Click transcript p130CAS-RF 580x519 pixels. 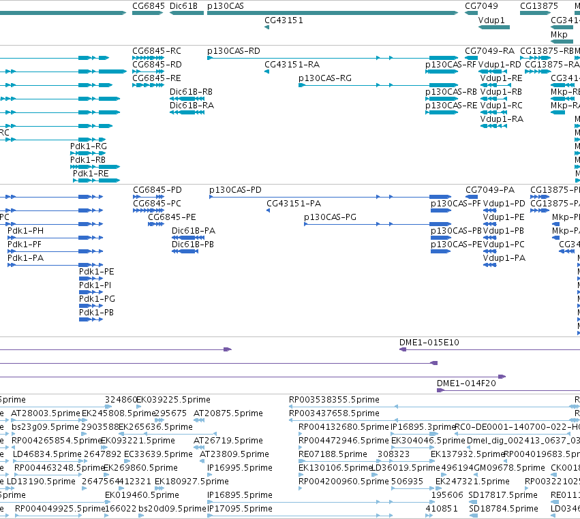pyautogui.click(x=451, y=65)
